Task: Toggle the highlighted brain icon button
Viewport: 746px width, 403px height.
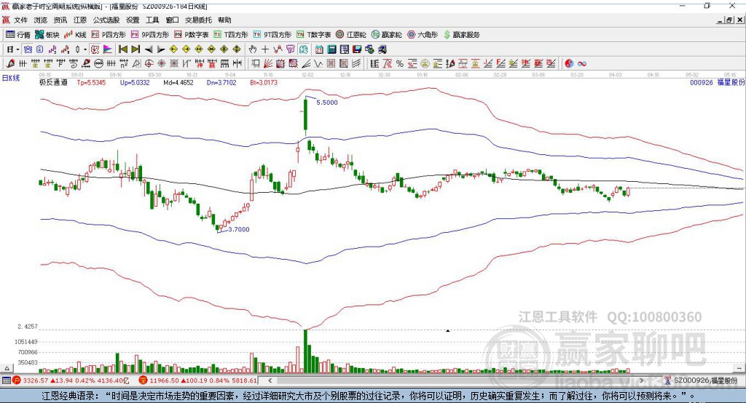Action: [304, 49]
